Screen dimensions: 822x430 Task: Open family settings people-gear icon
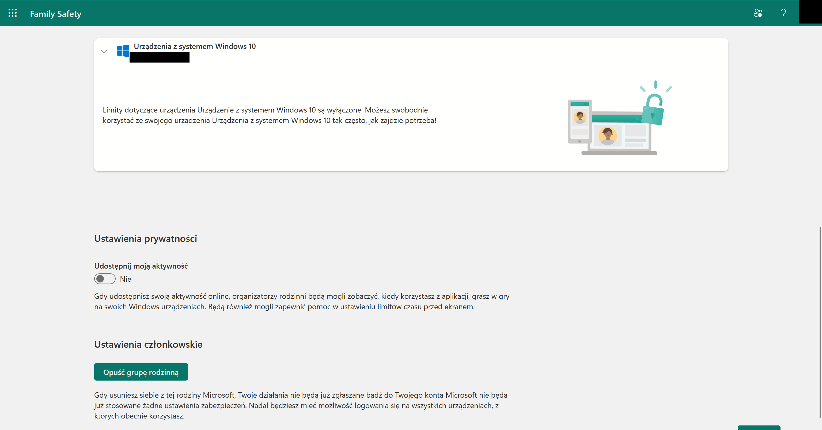point(758,13)
